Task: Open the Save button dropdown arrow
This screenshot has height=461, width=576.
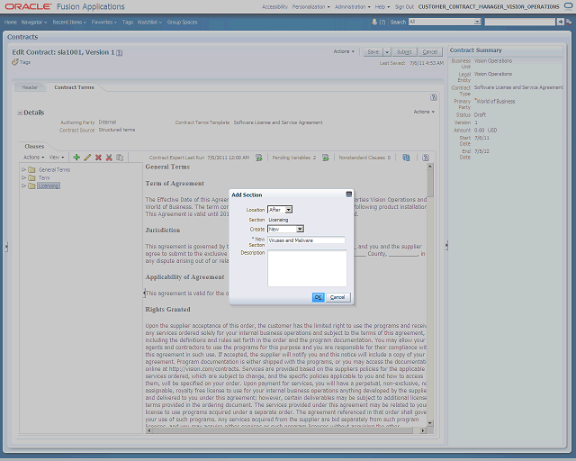Action: coord(386,52)
